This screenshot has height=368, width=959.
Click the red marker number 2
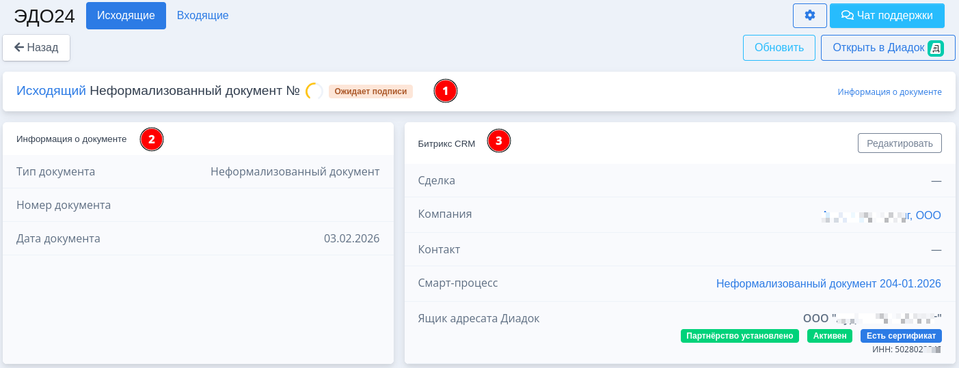point(152,139)
